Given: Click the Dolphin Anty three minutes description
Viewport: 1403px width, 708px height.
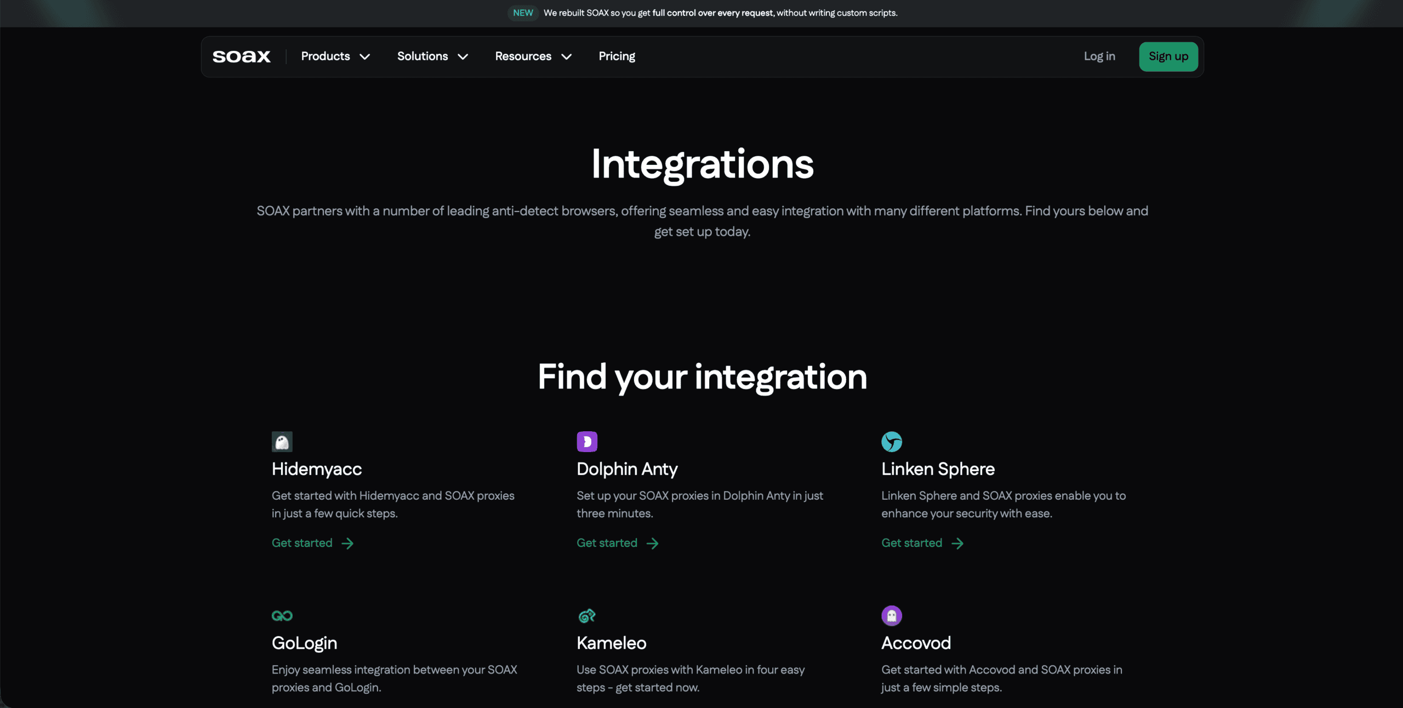Looking at the screenshot, I should click(x=700, y=504).
